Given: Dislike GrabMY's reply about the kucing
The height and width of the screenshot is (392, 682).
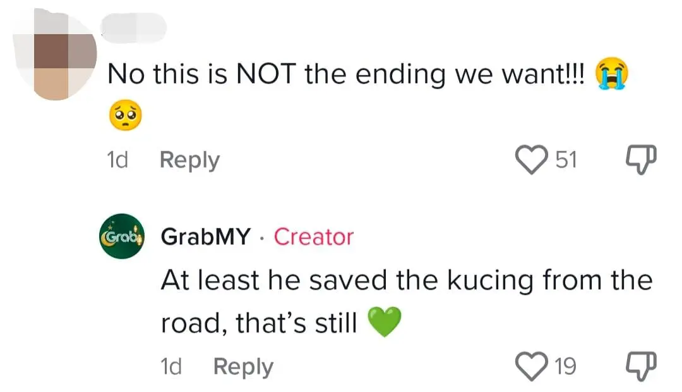Looking at the screenshot, I should pyautogui.click(x=642, y=365).
